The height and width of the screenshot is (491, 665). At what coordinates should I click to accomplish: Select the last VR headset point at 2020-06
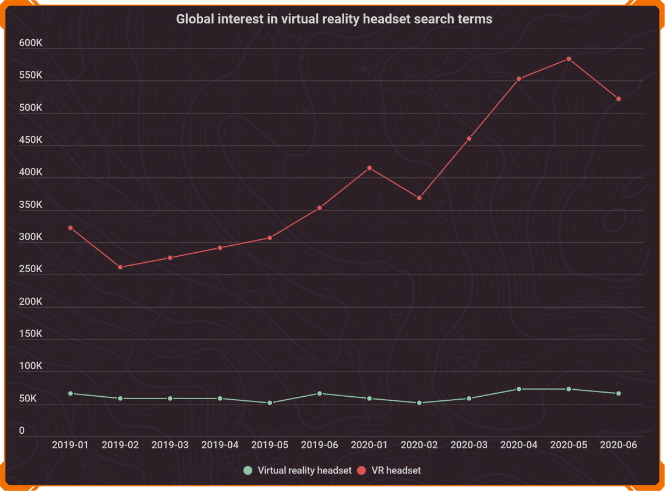pos(618,99)
